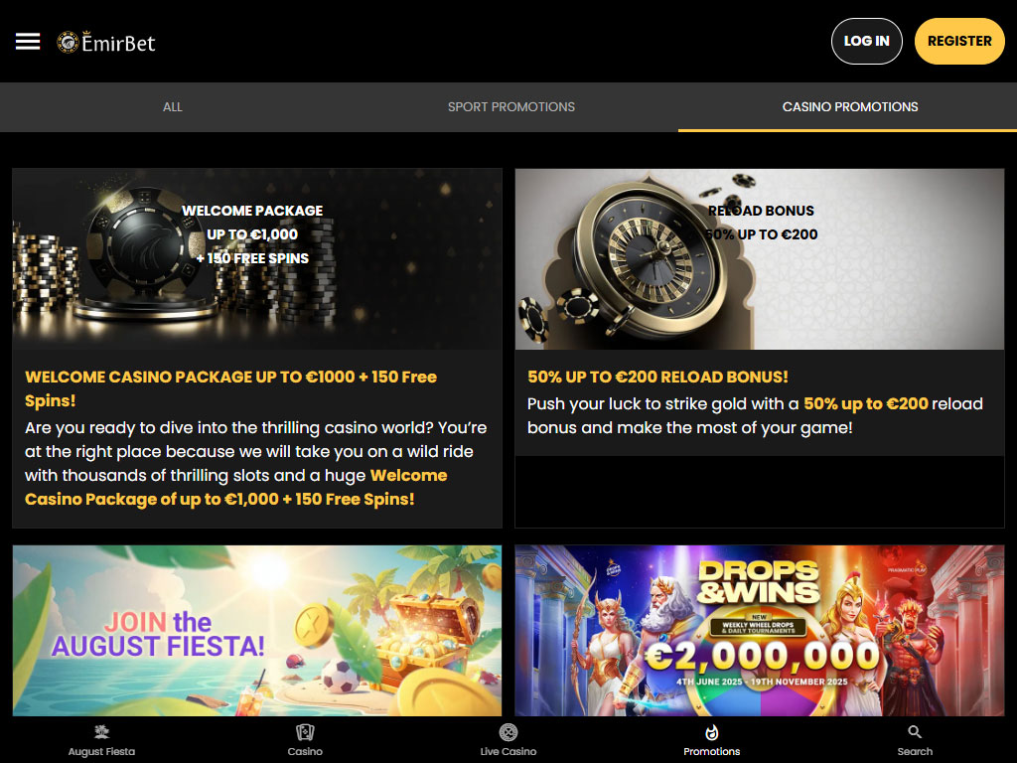Click the Welcome Package description text
This screenshot has width=1017, height=763.
pos(257,463)
